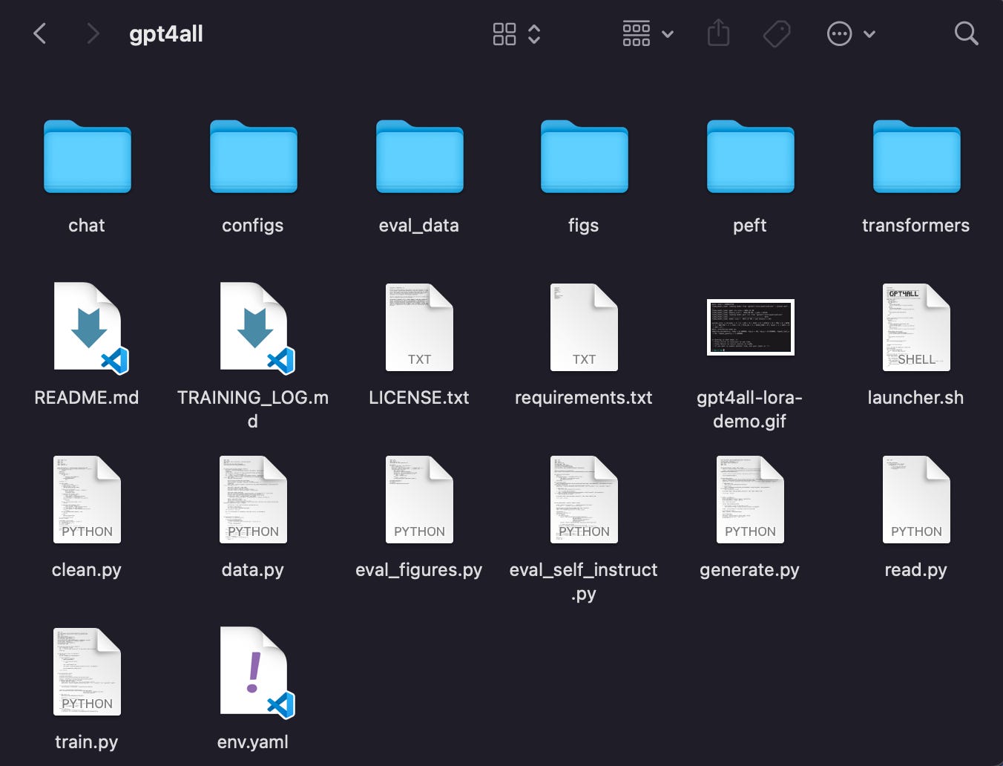
Task: Select the TRAINING_LOG.md file icon
Action: [x=257, y=327]
